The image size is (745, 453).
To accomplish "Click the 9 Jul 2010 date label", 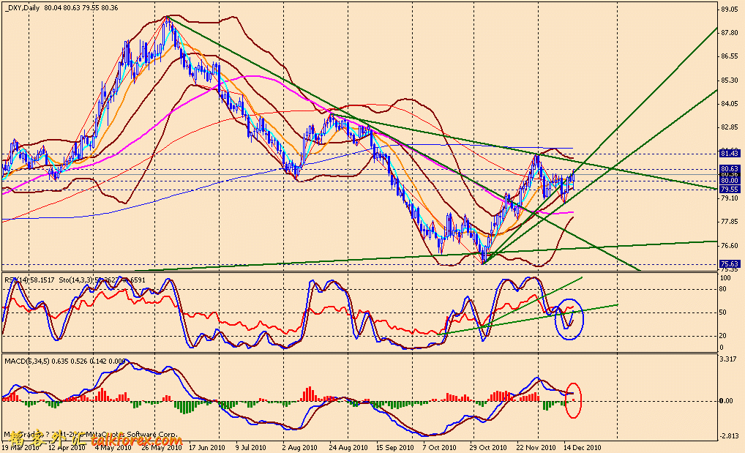I will click(250, 448).
